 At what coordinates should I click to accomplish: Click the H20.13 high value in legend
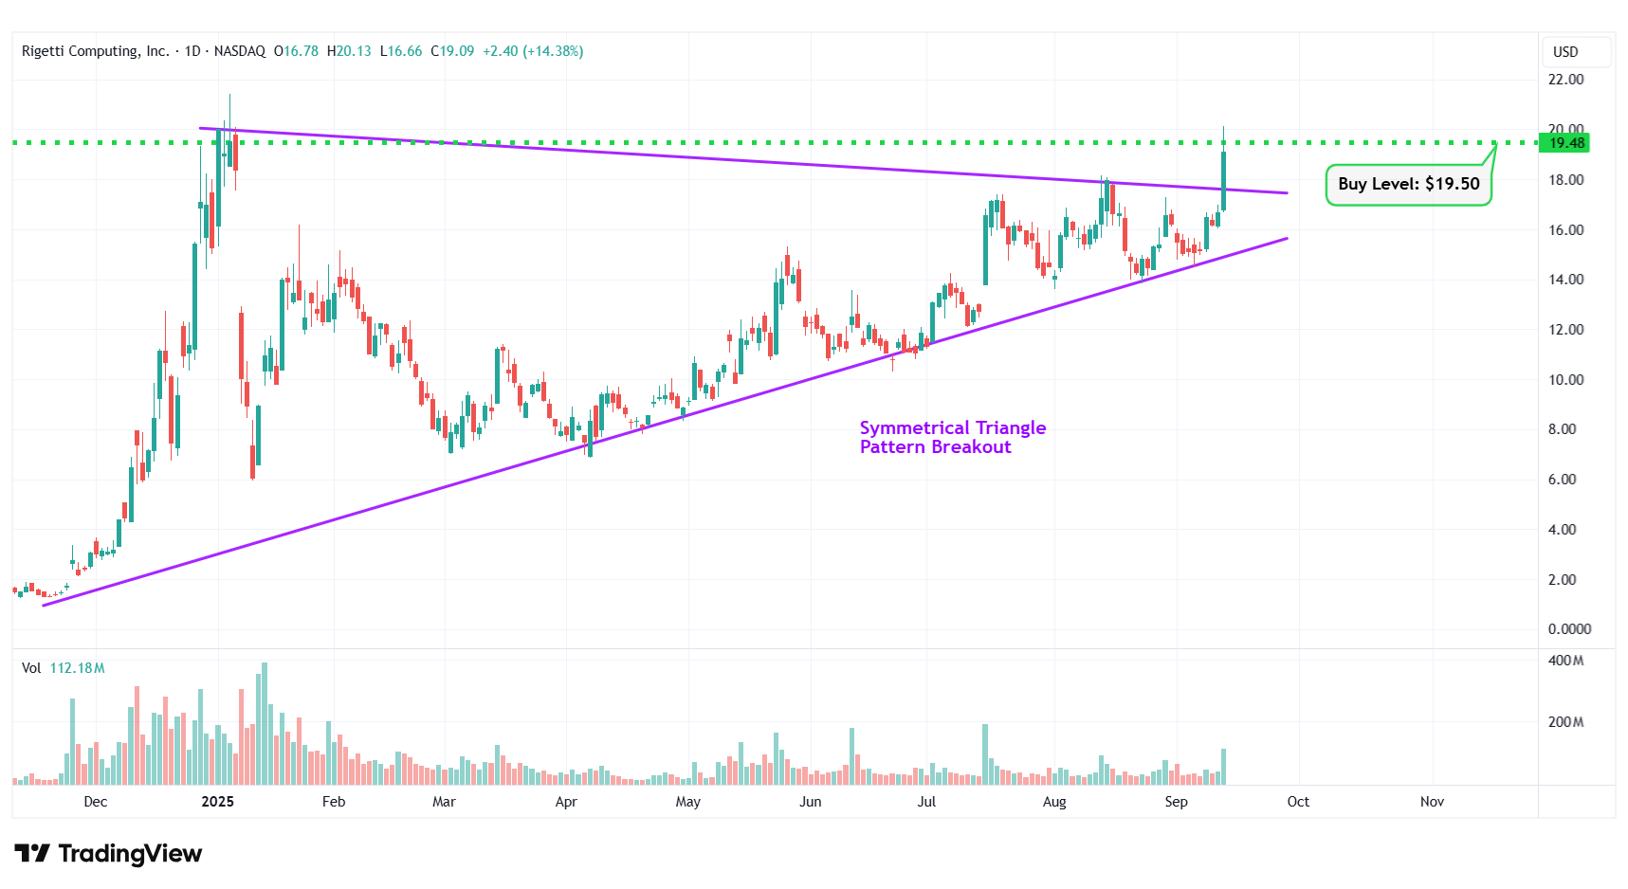point(349,51)
